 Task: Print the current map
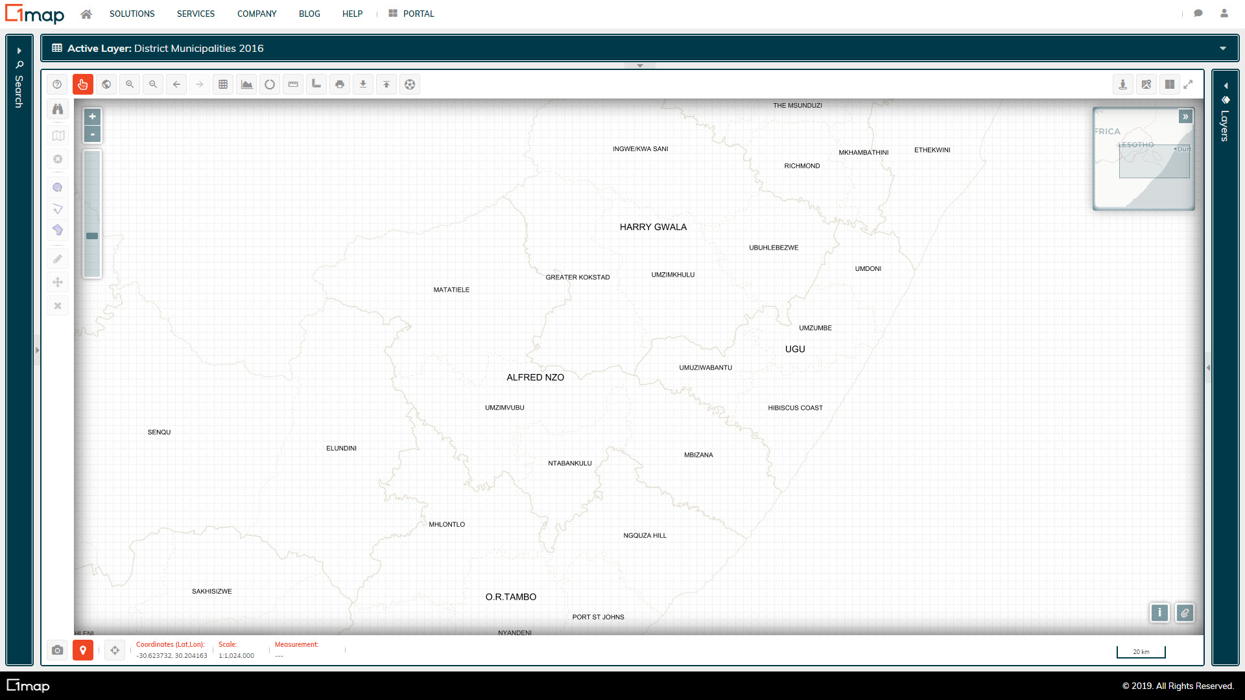point(340,84)
